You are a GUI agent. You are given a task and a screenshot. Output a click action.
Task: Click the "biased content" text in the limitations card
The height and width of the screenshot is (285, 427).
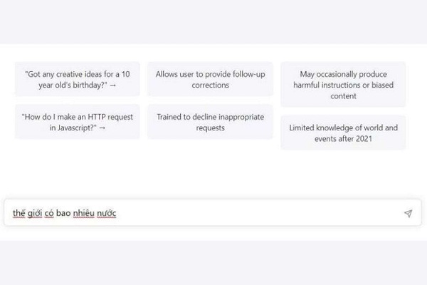[343, 96]
